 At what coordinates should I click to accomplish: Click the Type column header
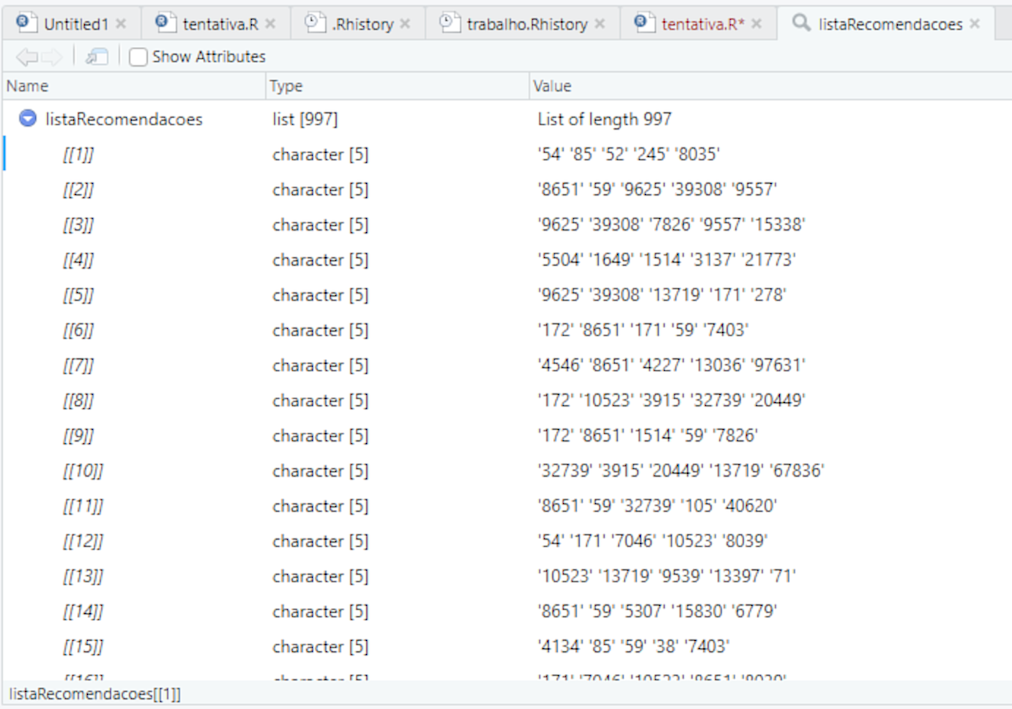[x=397, y=86]
